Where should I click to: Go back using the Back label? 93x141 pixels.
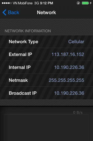[14, 12]
